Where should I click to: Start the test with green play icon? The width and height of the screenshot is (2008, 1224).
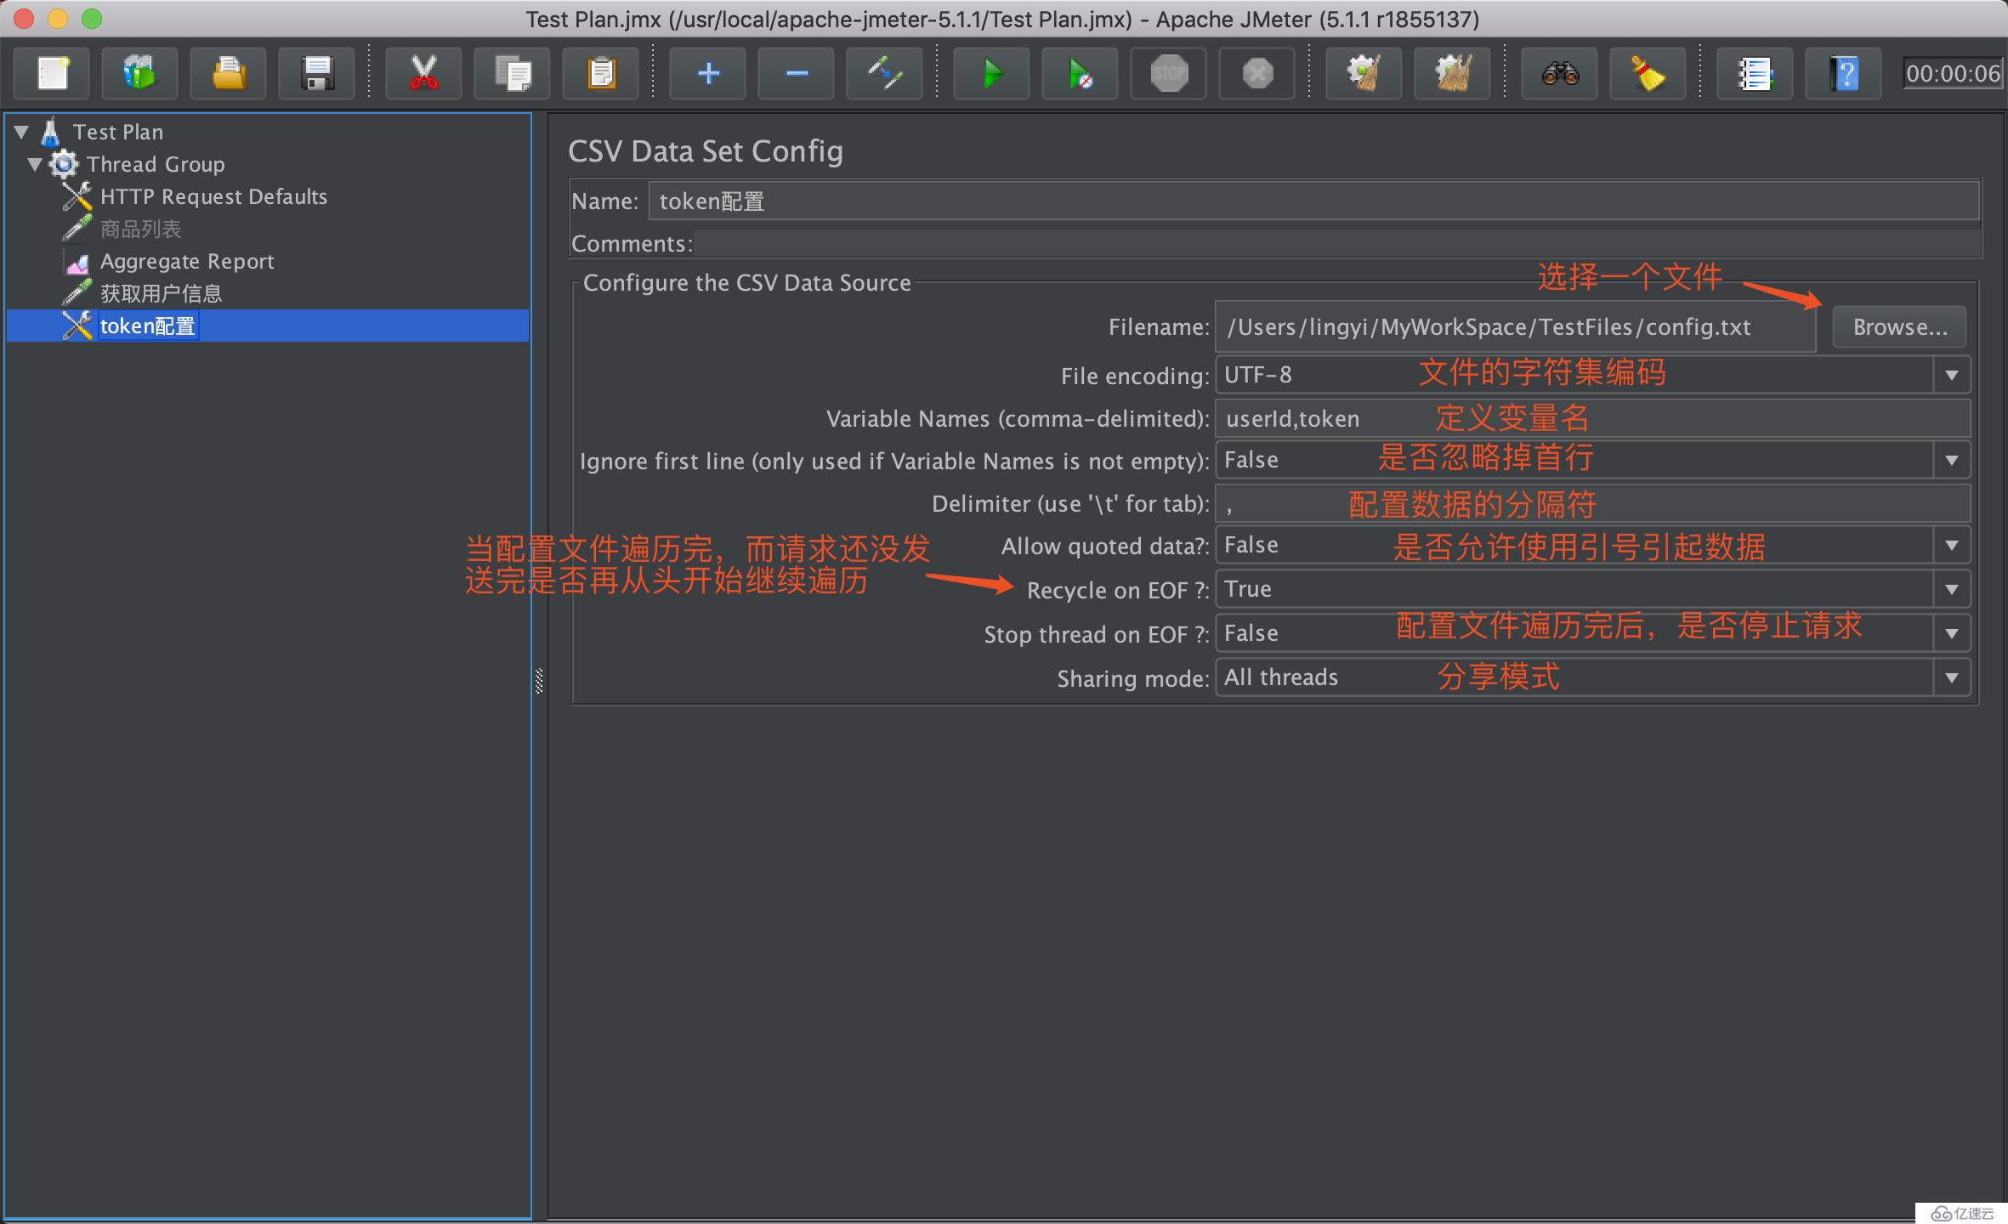point(991,73)
